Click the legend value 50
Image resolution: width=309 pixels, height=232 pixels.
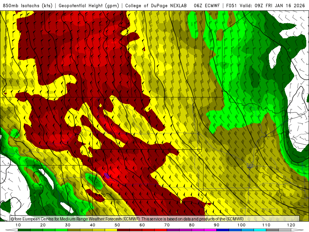pos(117,225)
